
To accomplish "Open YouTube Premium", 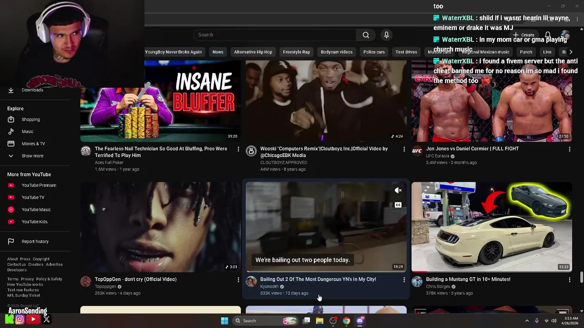I will [x=39, y=185].
